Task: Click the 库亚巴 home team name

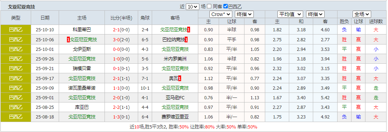Action: point(82,107)
